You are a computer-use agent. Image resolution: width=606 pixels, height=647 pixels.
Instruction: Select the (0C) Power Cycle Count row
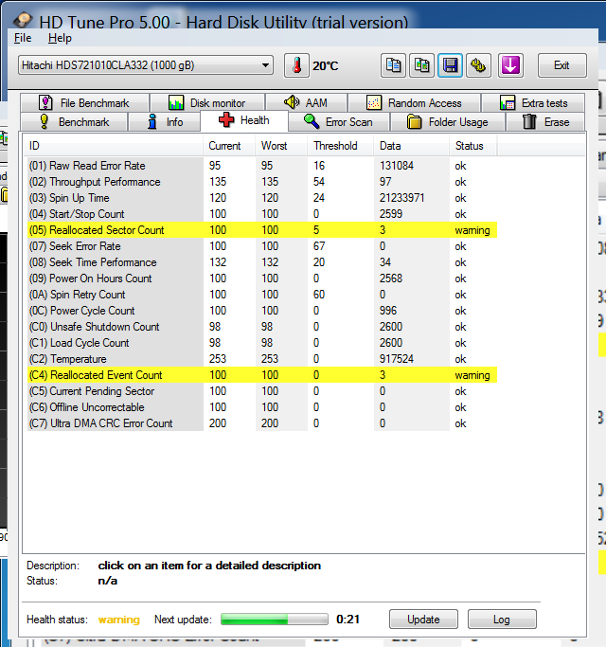pyautogui.click(x=262, y=311)
